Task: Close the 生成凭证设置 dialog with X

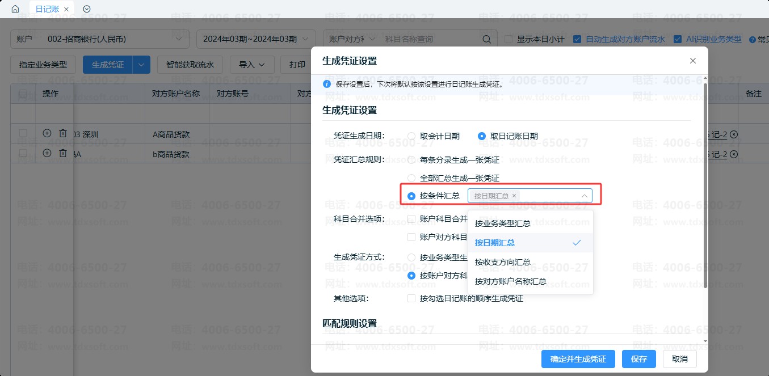Action: 692,61
